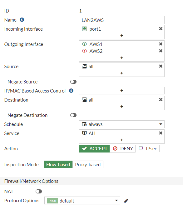Image resolution: width=183 pixels, height=210 pixels.
Task: Switch inspection mode to Proxy-based
Action: (88, 164)
